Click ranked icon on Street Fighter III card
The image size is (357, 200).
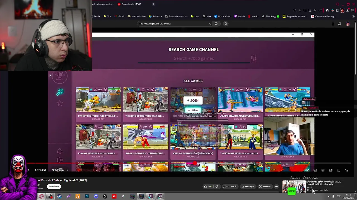[105, 89]
